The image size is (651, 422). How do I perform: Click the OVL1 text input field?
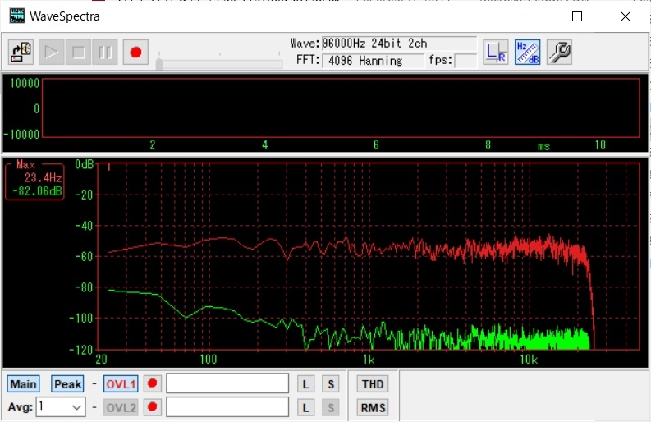point(227,384)
